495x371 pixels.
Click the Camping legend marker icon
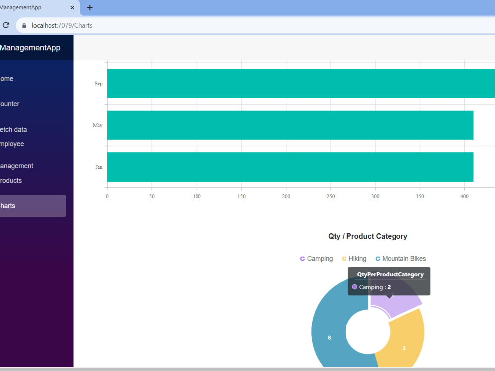pos(302,258)
